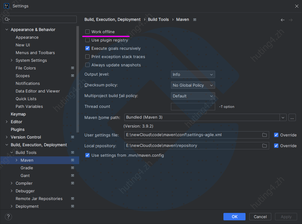Click the project-level icon beside Maven breadcrumb
302x224 pixels.
click(x=195, y=20)
